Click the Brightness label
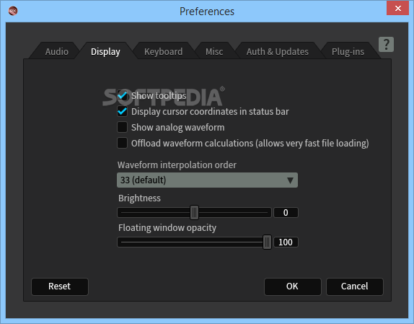414x324 pixels. [x=139, y=198]
